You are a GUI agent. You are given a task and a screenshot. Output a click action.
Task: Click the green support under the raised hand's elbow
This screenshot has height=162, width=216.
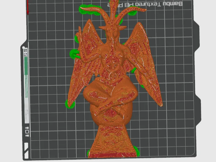point(75,54)
